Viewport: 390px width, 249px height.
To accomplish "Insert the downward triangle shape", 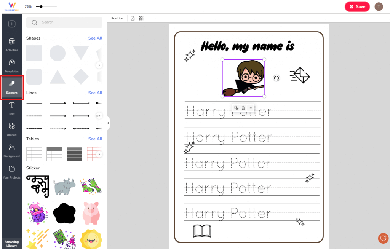I will coord(81,53).
